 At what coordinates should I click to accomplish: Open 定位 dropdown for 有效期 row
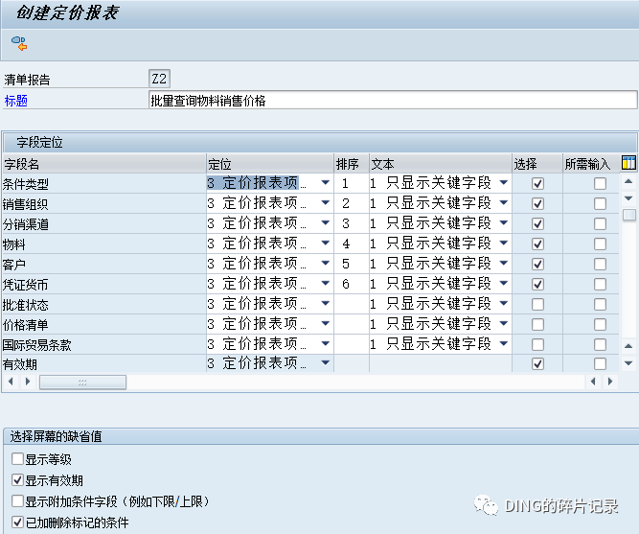(325, 362)
